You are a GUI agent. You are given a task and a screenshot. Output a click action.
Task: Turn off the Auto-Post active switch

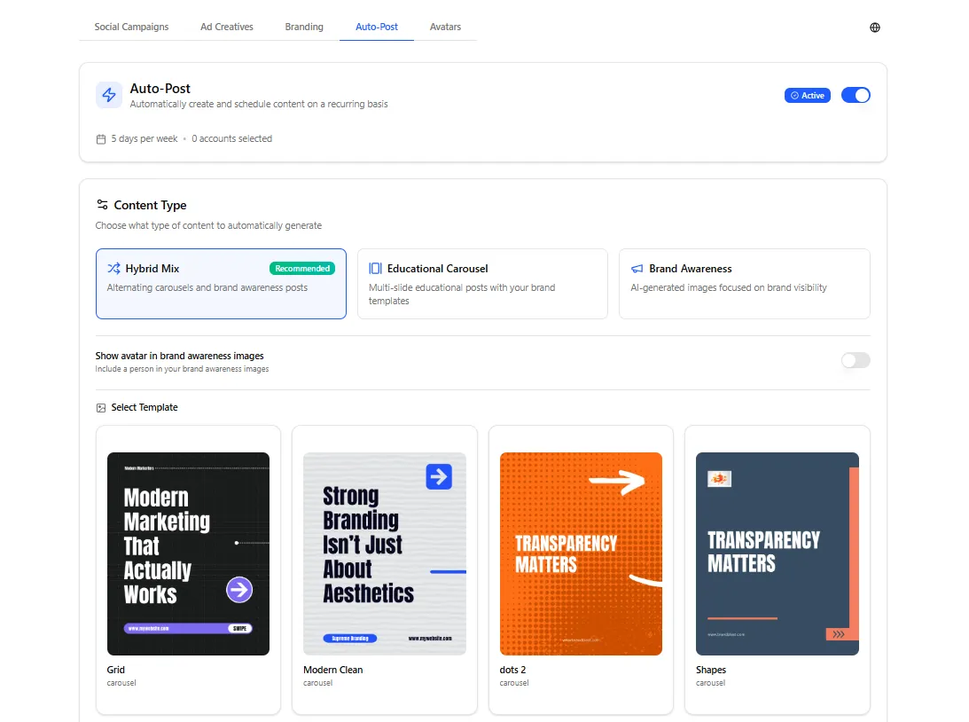[x=856, y=95]
